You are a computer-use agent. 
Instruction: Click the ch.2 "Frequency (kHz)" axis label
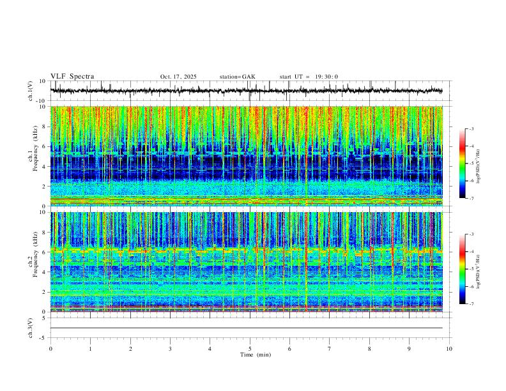tap(35, 254)
